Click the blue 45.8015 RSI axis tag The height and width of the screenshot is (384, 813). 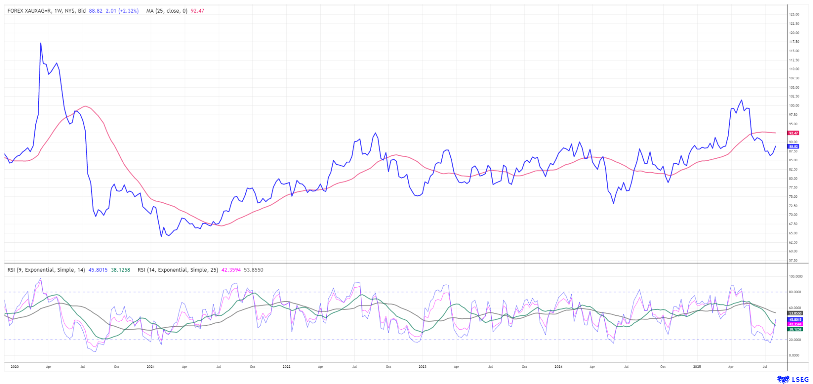coord(795,320)
